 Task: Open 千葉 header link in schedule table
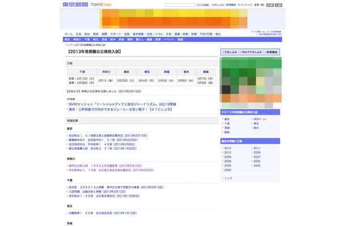pyautogui.click(x=82, y=72)
